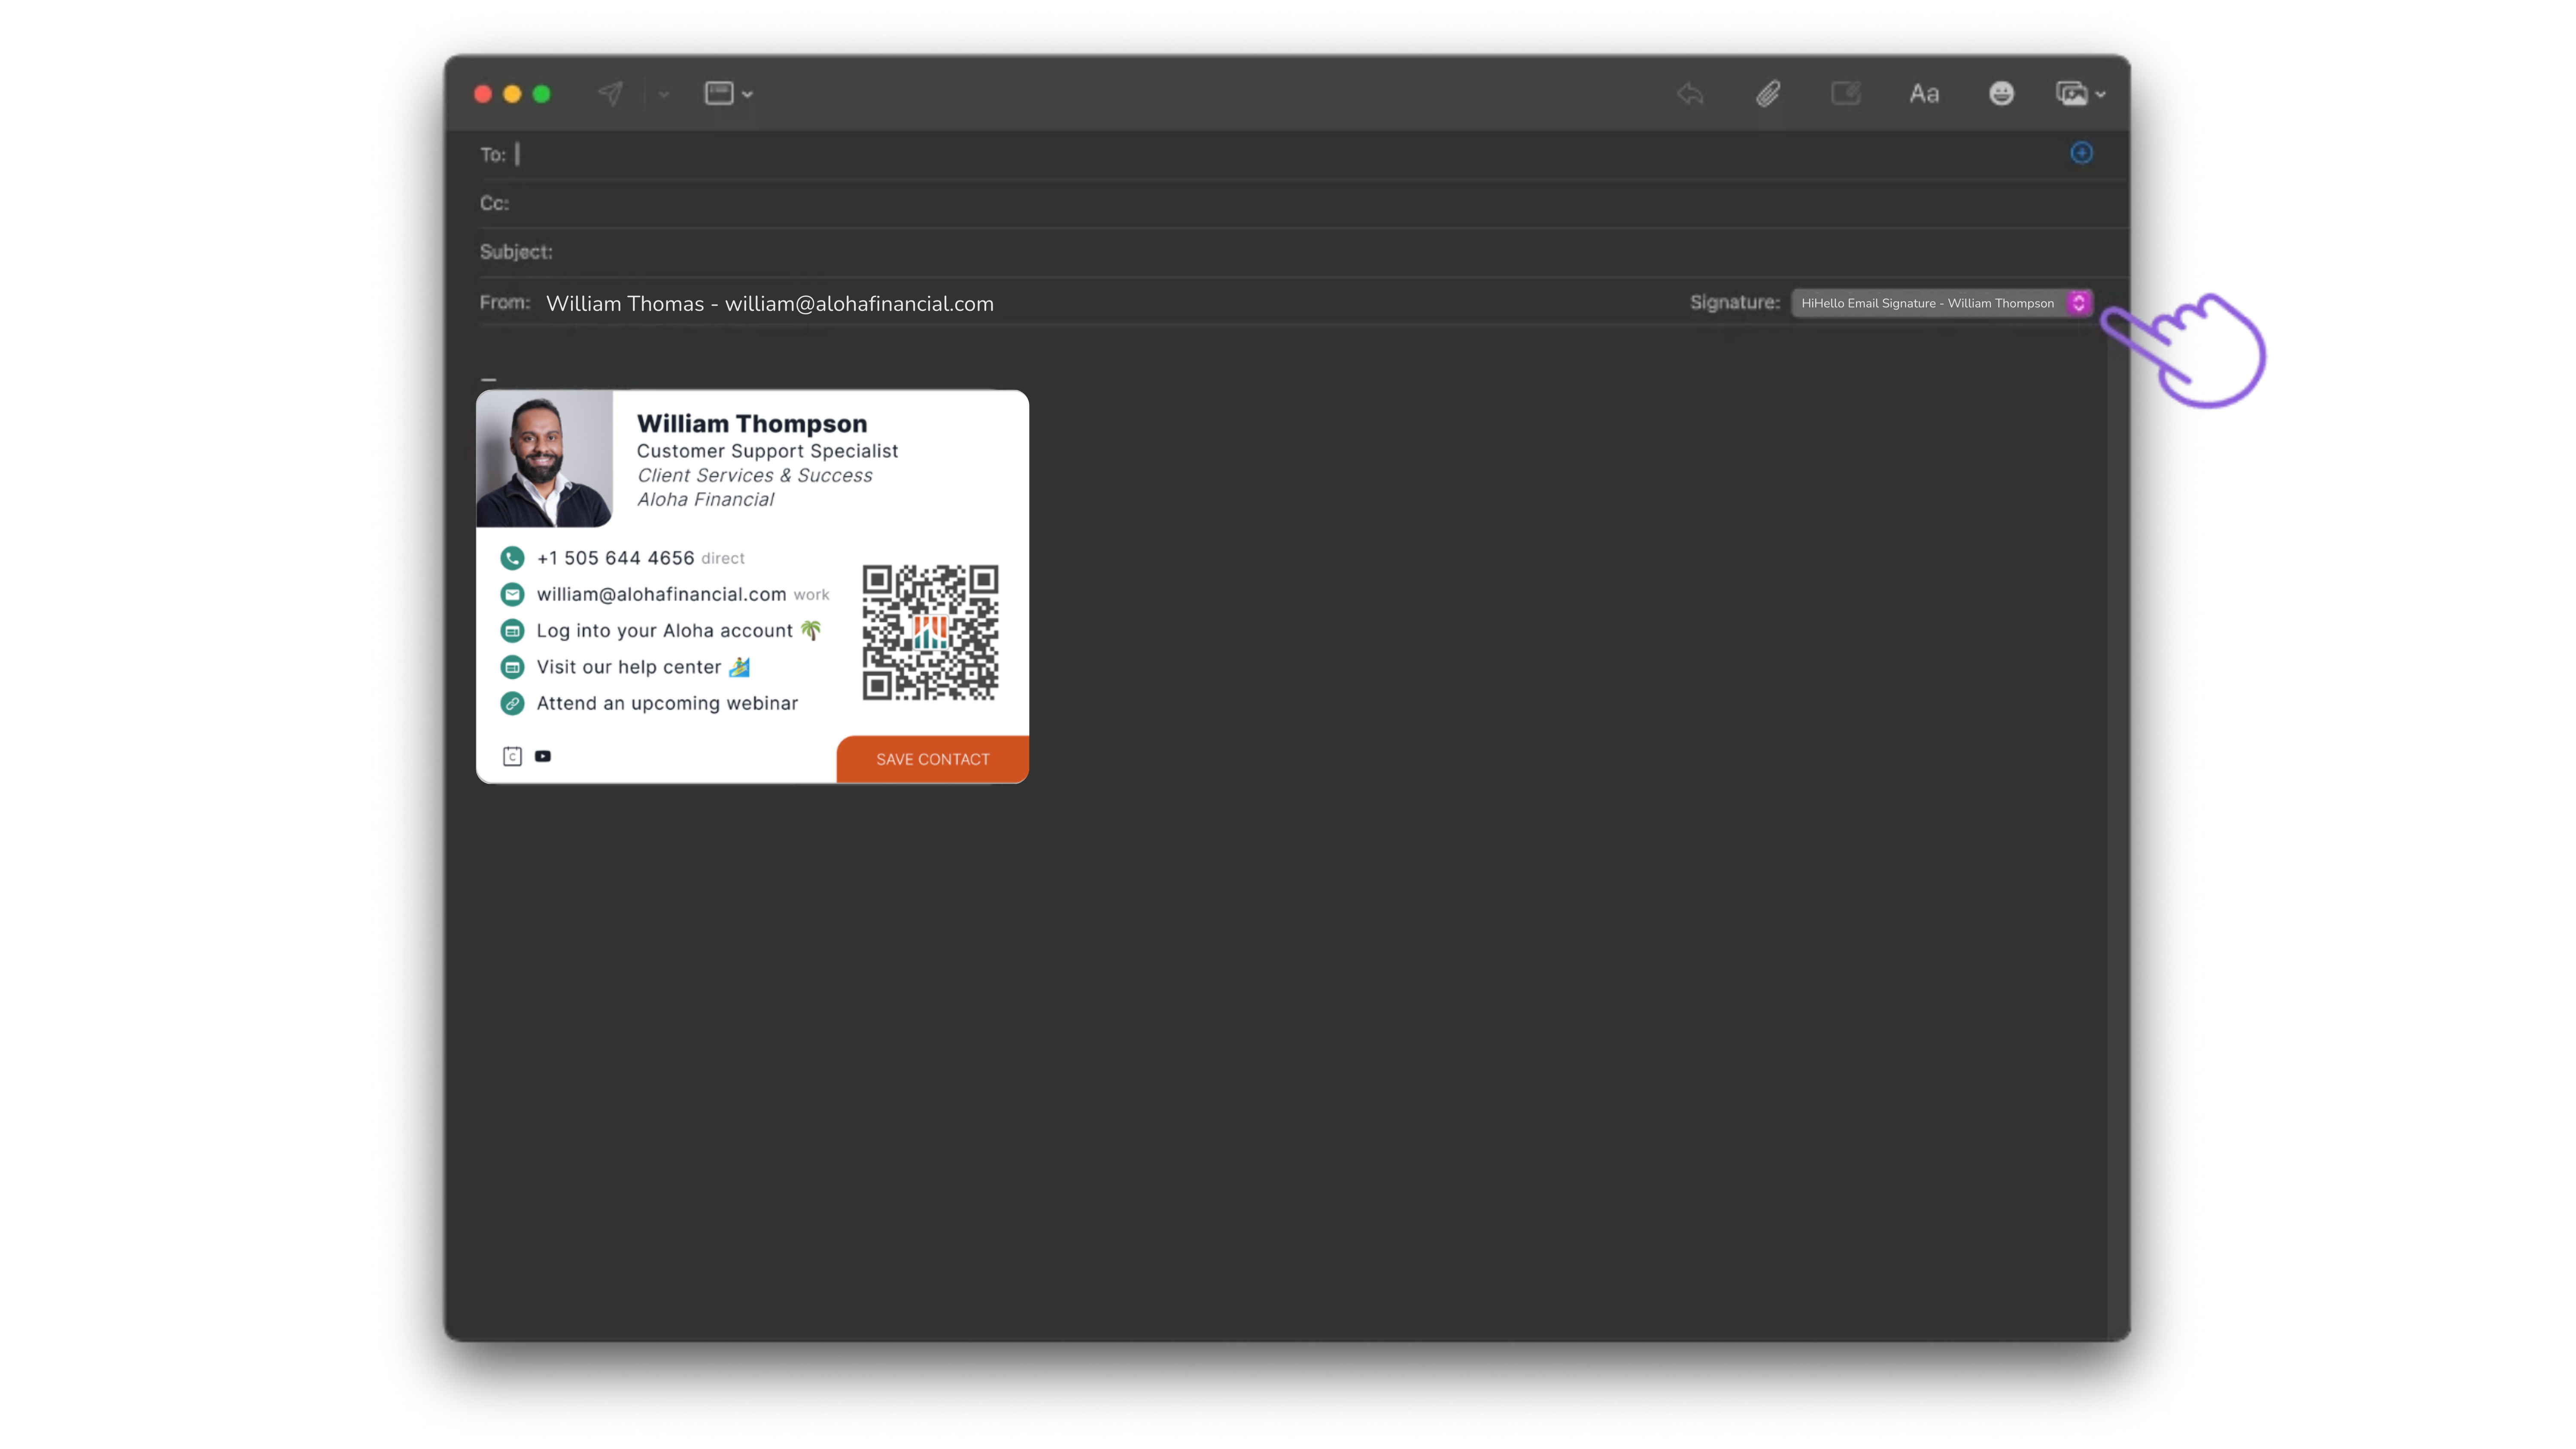Click the william@alohafinancial.com work email link
Image resolution: width=2576 pixels, height=1449 pixels.
(661, 595)
